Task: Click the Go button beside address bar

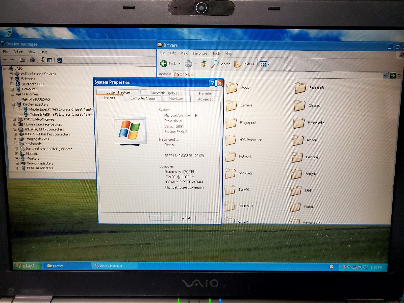Action: point(396,75)
